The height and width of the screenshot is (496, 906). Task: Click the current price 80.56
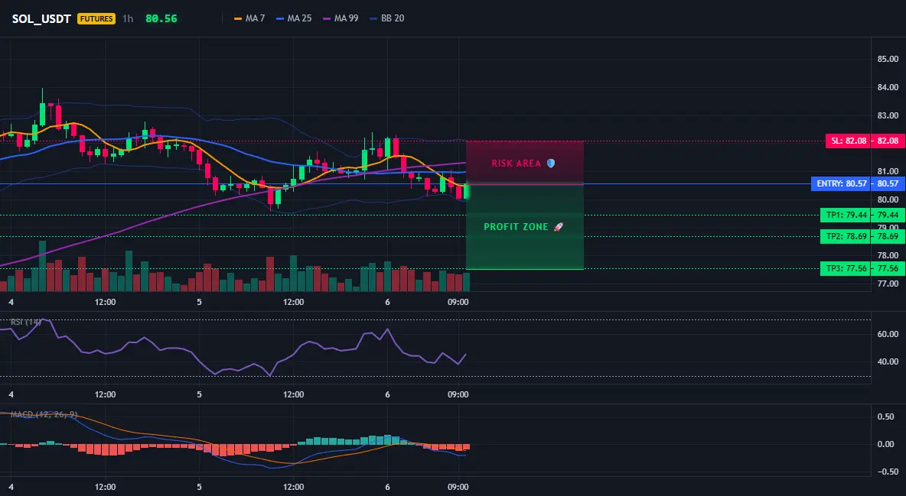[161, 18]
